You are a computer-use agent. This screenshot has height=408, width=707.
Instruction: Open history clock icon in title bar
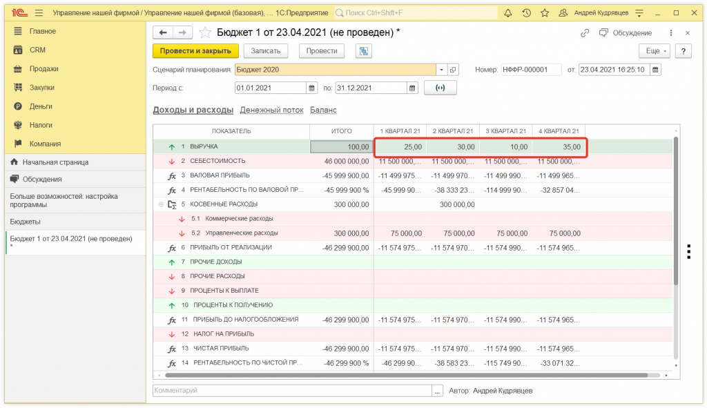tap(527, 13)
